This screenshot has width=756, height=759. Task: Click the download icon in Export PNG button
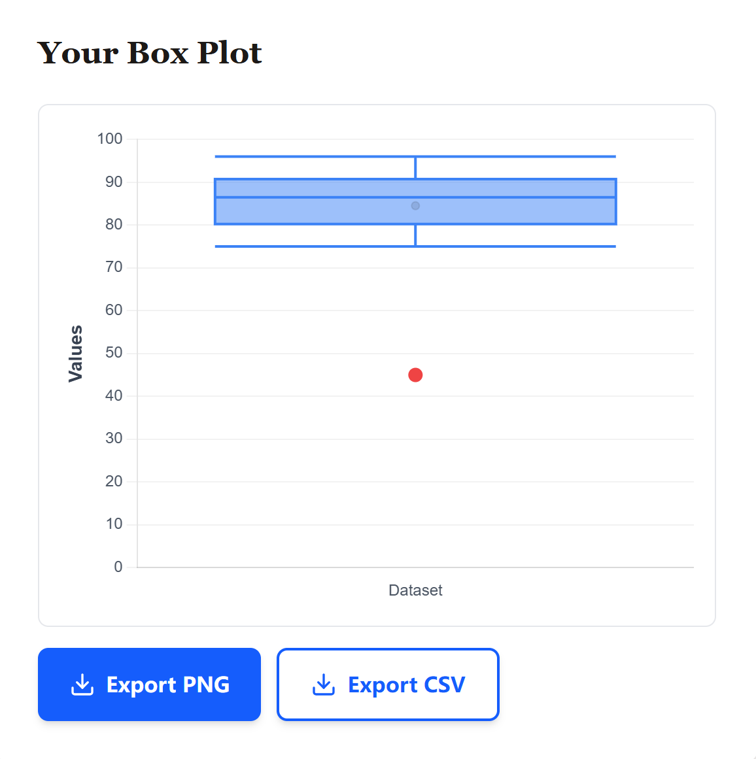(x=81, y=684)
